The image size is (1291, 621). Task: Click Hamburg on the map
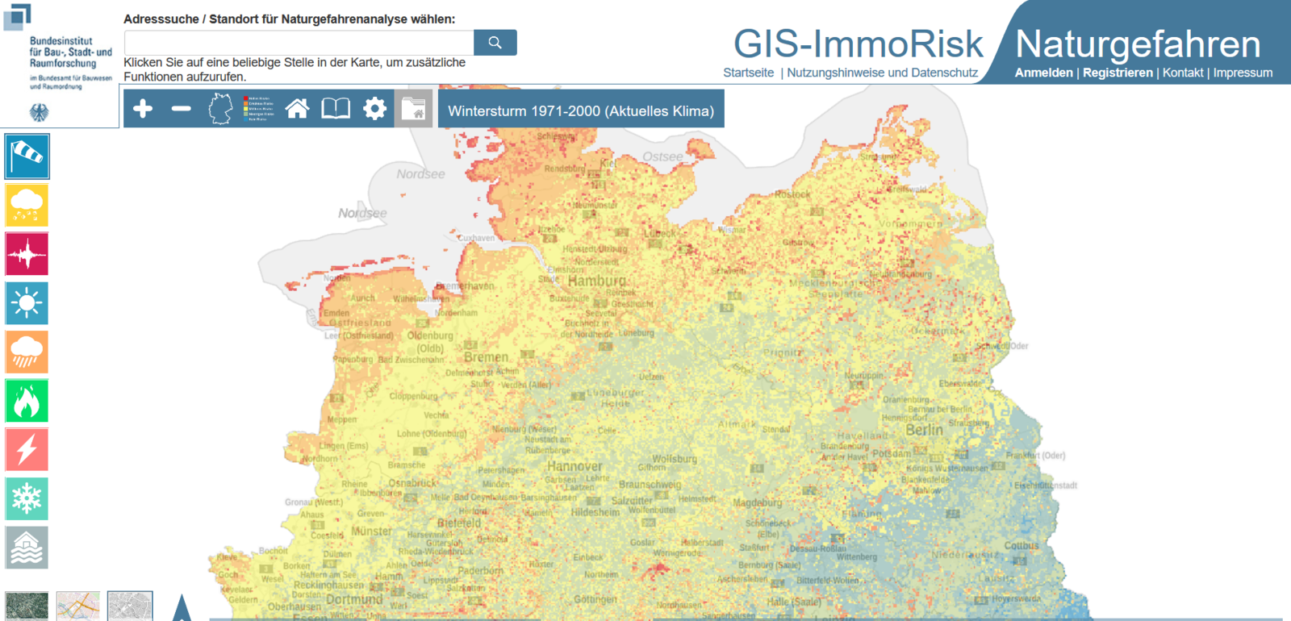pyautogui.click(x=596, y=281)
